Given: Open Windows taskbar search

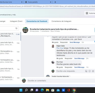Looking at the screenshot, I should click(x=26, y=90).
